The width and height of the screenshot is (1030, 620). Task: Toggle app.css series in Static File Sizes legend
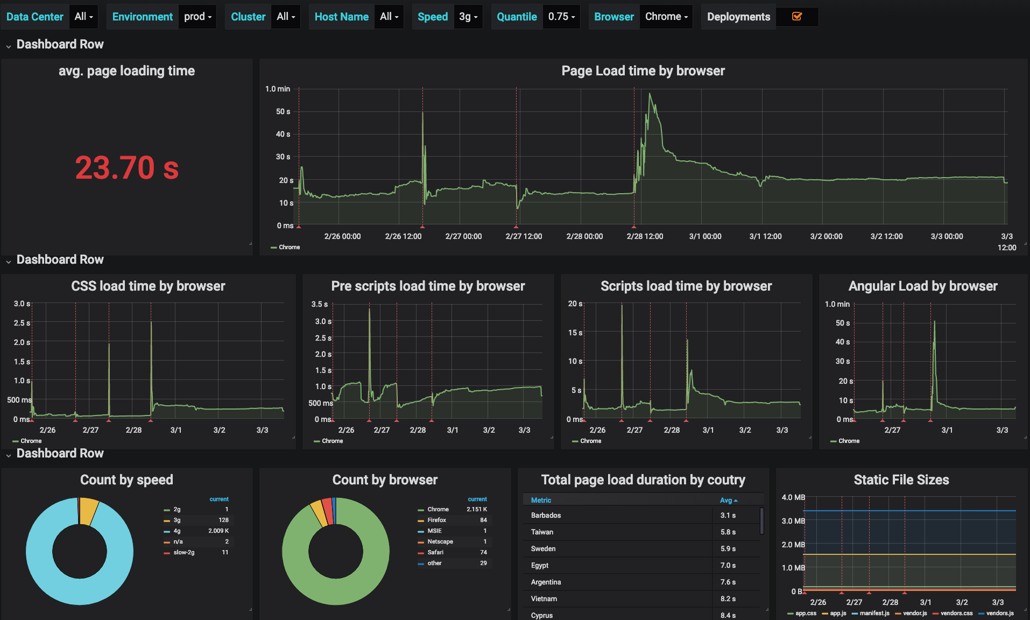[x=806, y=613]
